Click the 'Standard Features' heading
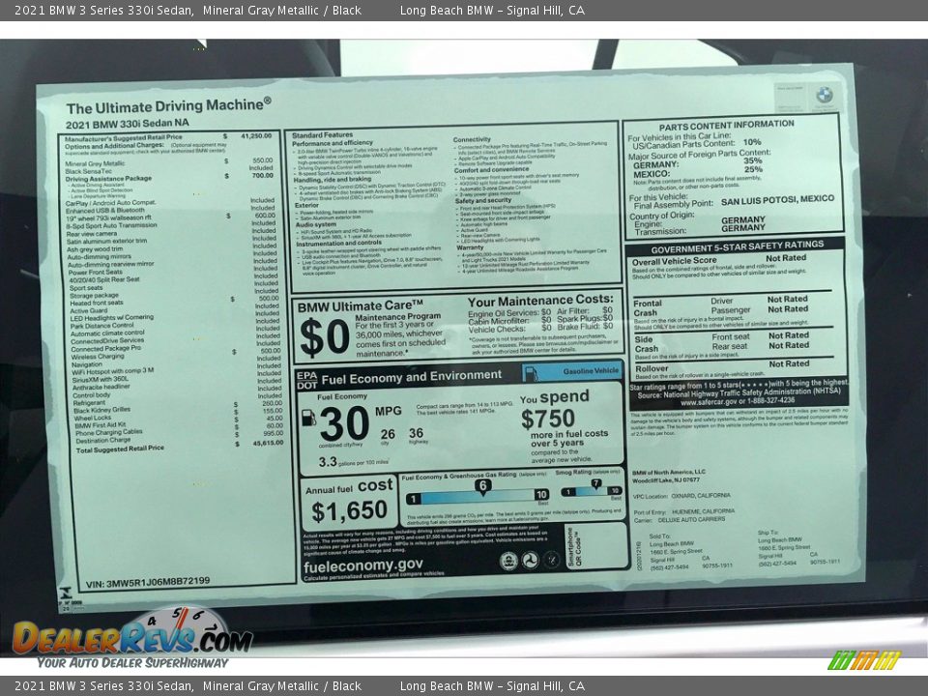This screenshot has width=928, height=696. click(322, 135)
